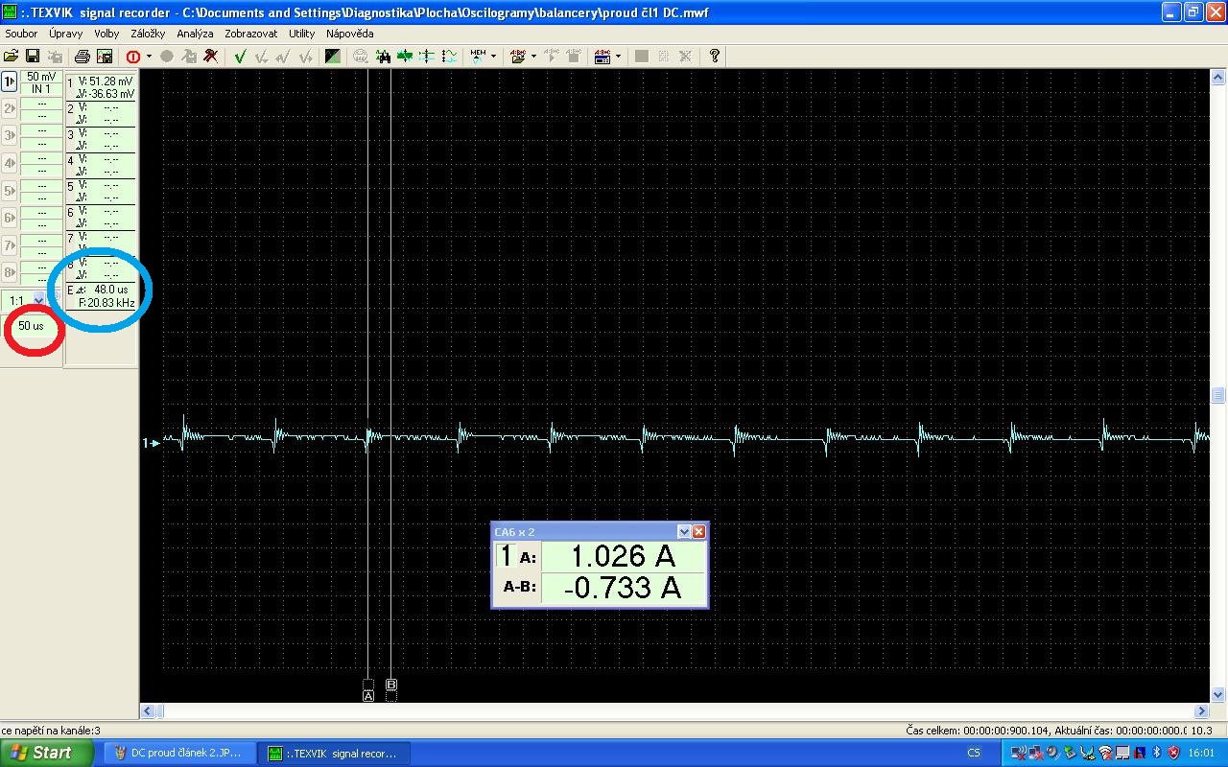Screen dimensions: 1228x767
Task: Switch to DC proud článek 2 taskbar window
Action: pos(178,753)
